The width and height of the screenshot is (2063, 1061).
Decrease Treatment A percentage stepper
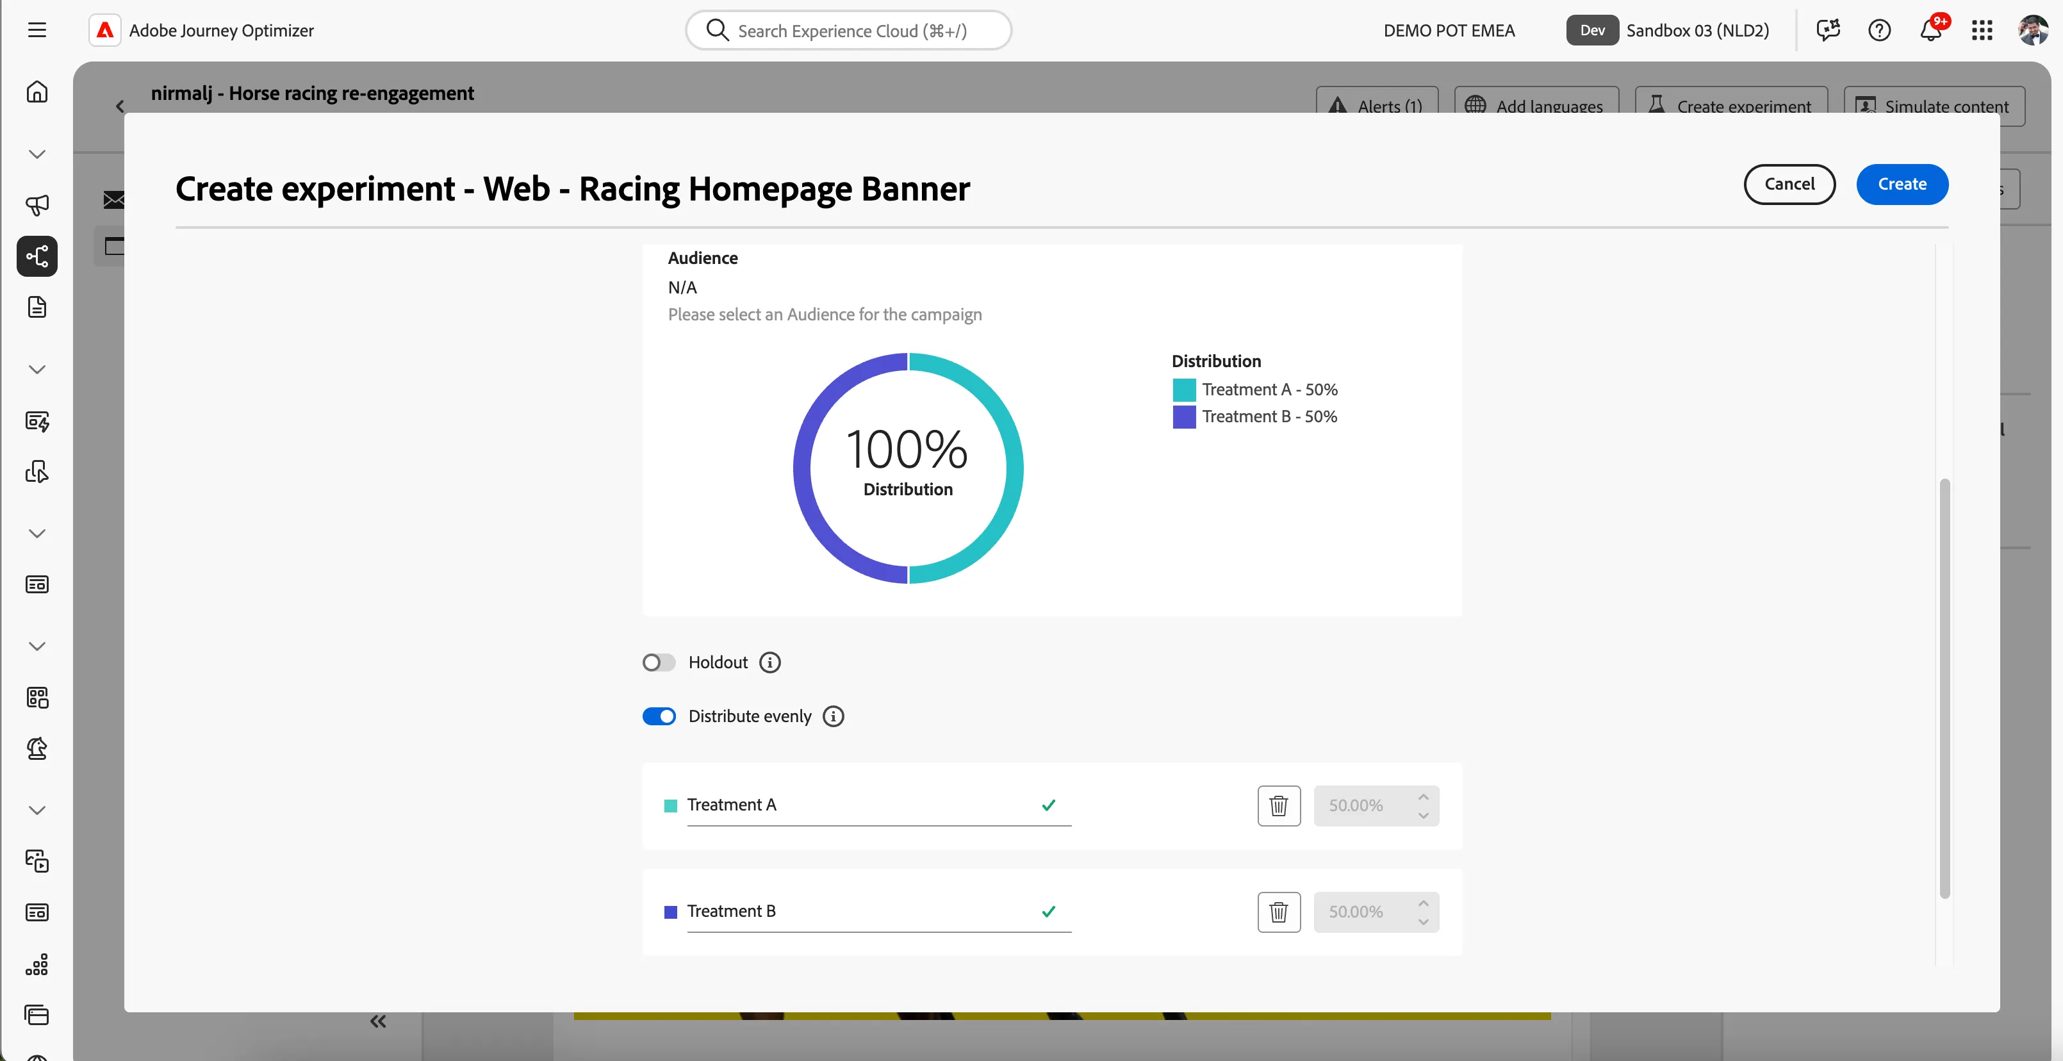click(x=1423, y=815)
